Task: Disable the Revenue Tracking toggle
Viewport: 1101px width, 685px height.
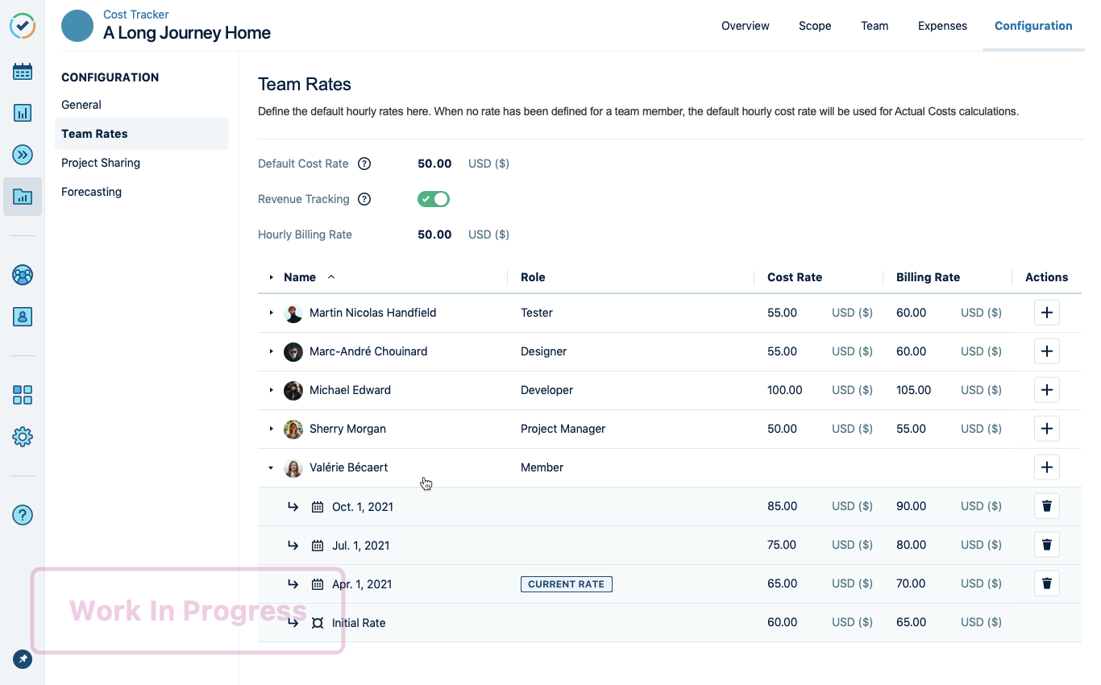Action: pos(433,199)
